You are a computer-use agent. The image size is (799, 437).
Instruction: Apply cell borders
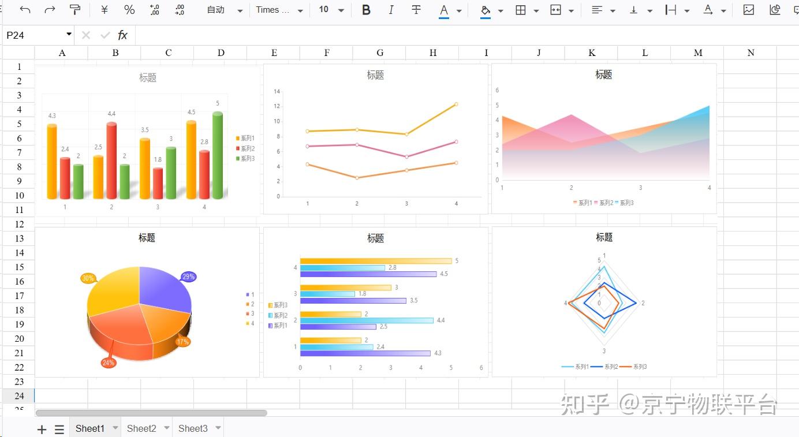tap(521, 10)
